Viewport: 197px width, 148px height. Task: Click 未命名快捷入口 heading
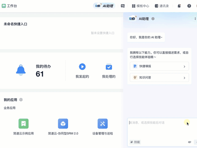tap(15, 24)
